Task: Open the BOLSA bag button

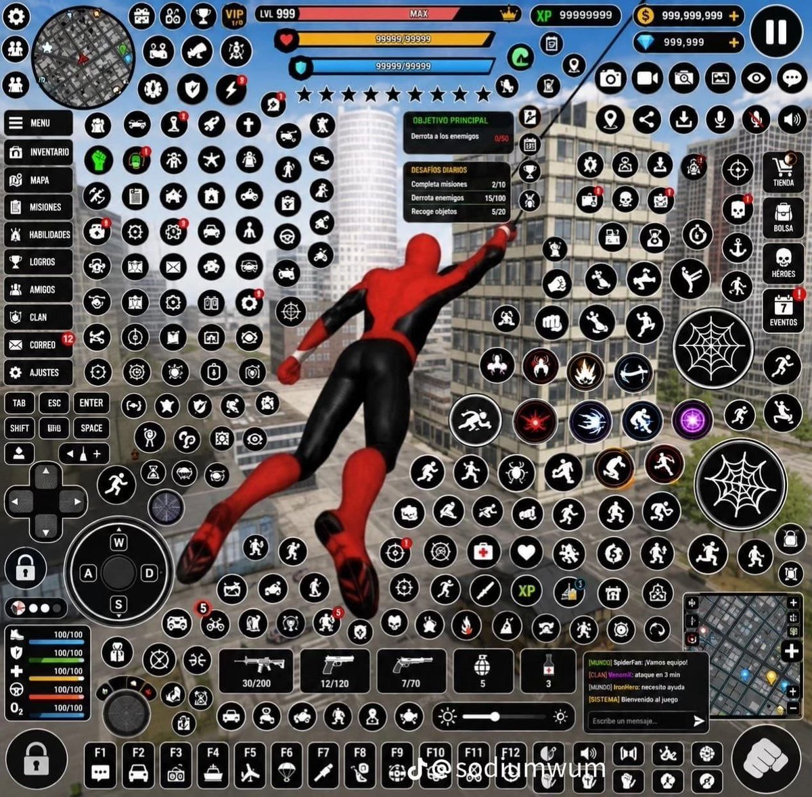Action: tap(783, 217)
